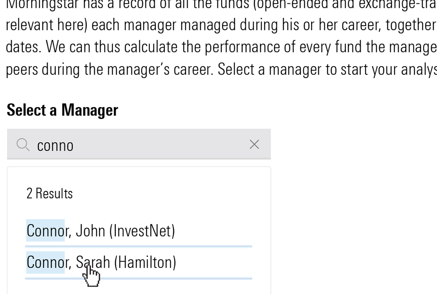This screenshot has height=294, width=437.
Task: Click the 'Select a Manager' heading
Action: coord(62,110)
